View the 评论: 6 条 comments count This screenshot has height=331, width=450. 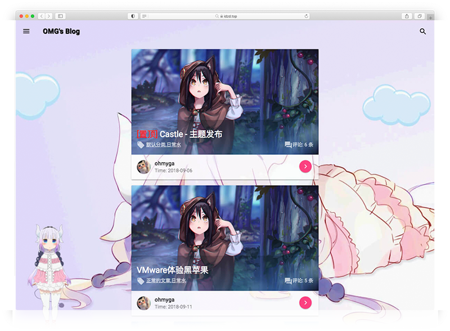pos(303,145)
